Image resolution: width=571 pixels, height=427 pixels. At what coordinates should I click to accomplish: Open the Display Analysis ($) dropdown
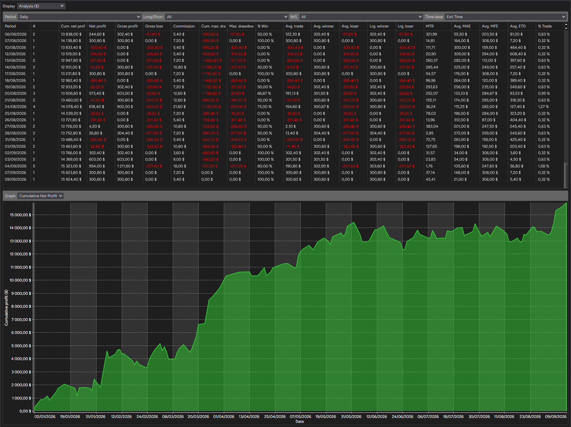pyautogui.click(x=41, y=6)
